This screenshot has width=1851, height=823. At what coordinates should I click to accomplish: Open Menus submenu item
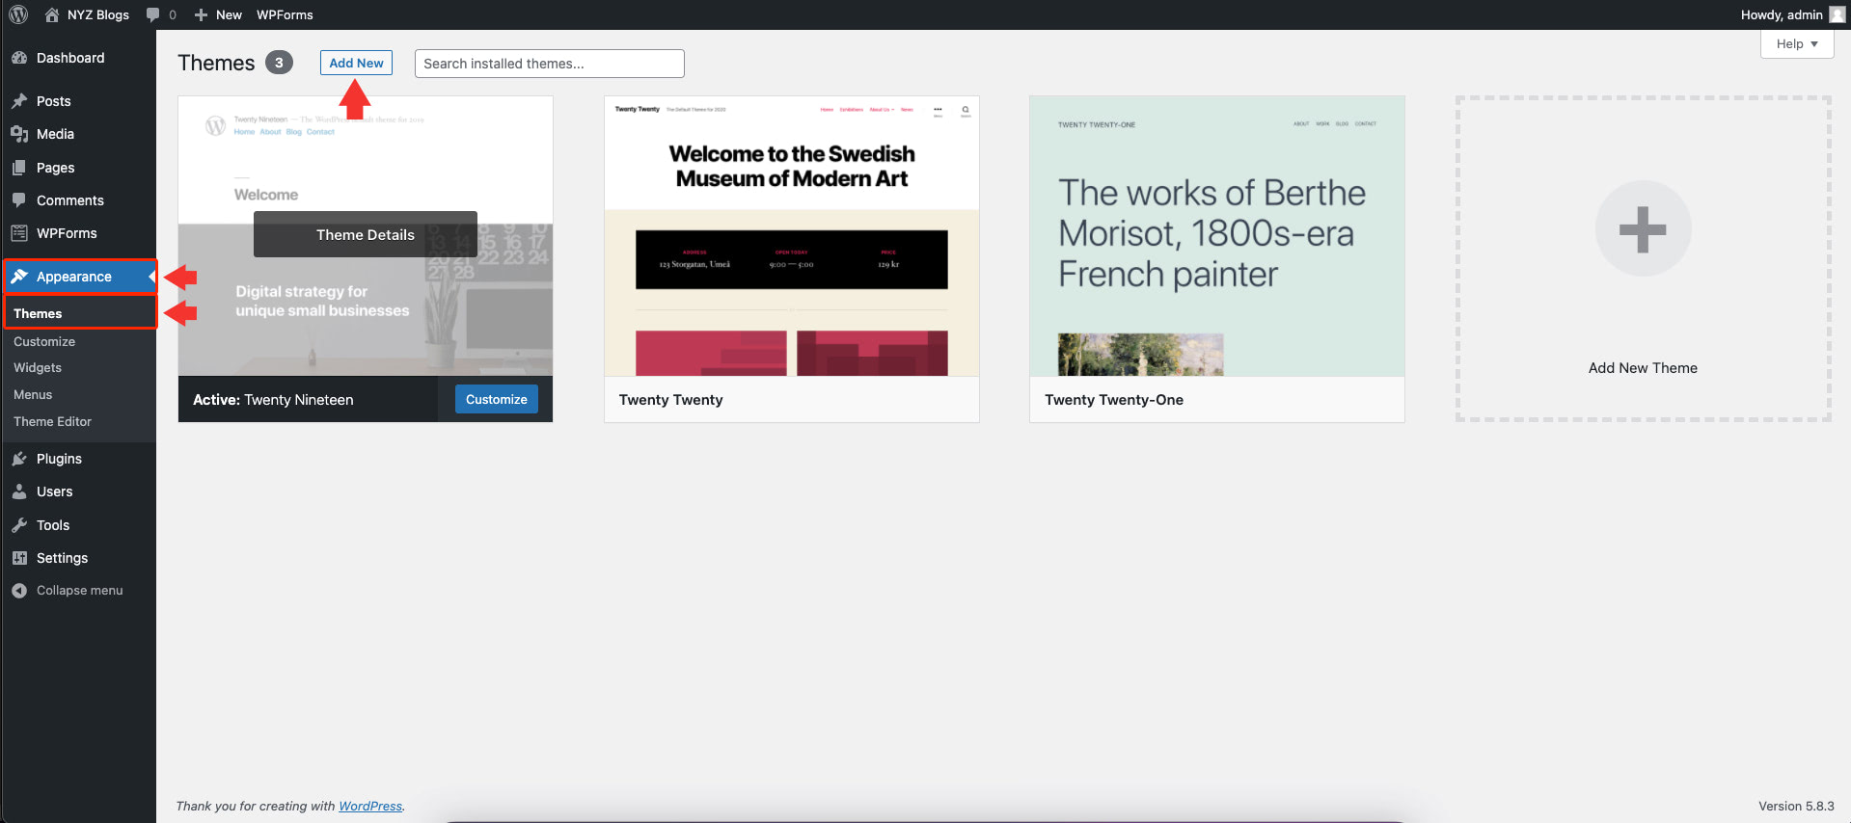coord(33,394)
